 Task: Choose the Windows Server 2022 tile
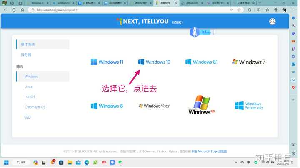point(249,106)
